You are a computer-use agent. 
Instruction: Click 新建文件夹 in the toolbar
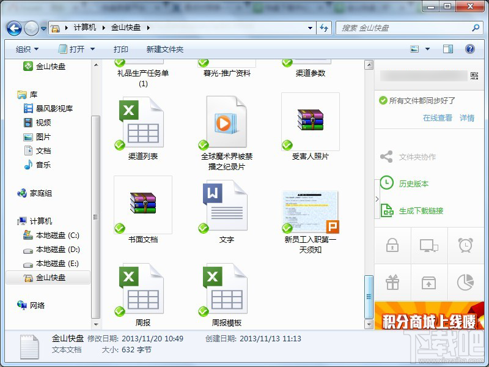tap(164, 50)
